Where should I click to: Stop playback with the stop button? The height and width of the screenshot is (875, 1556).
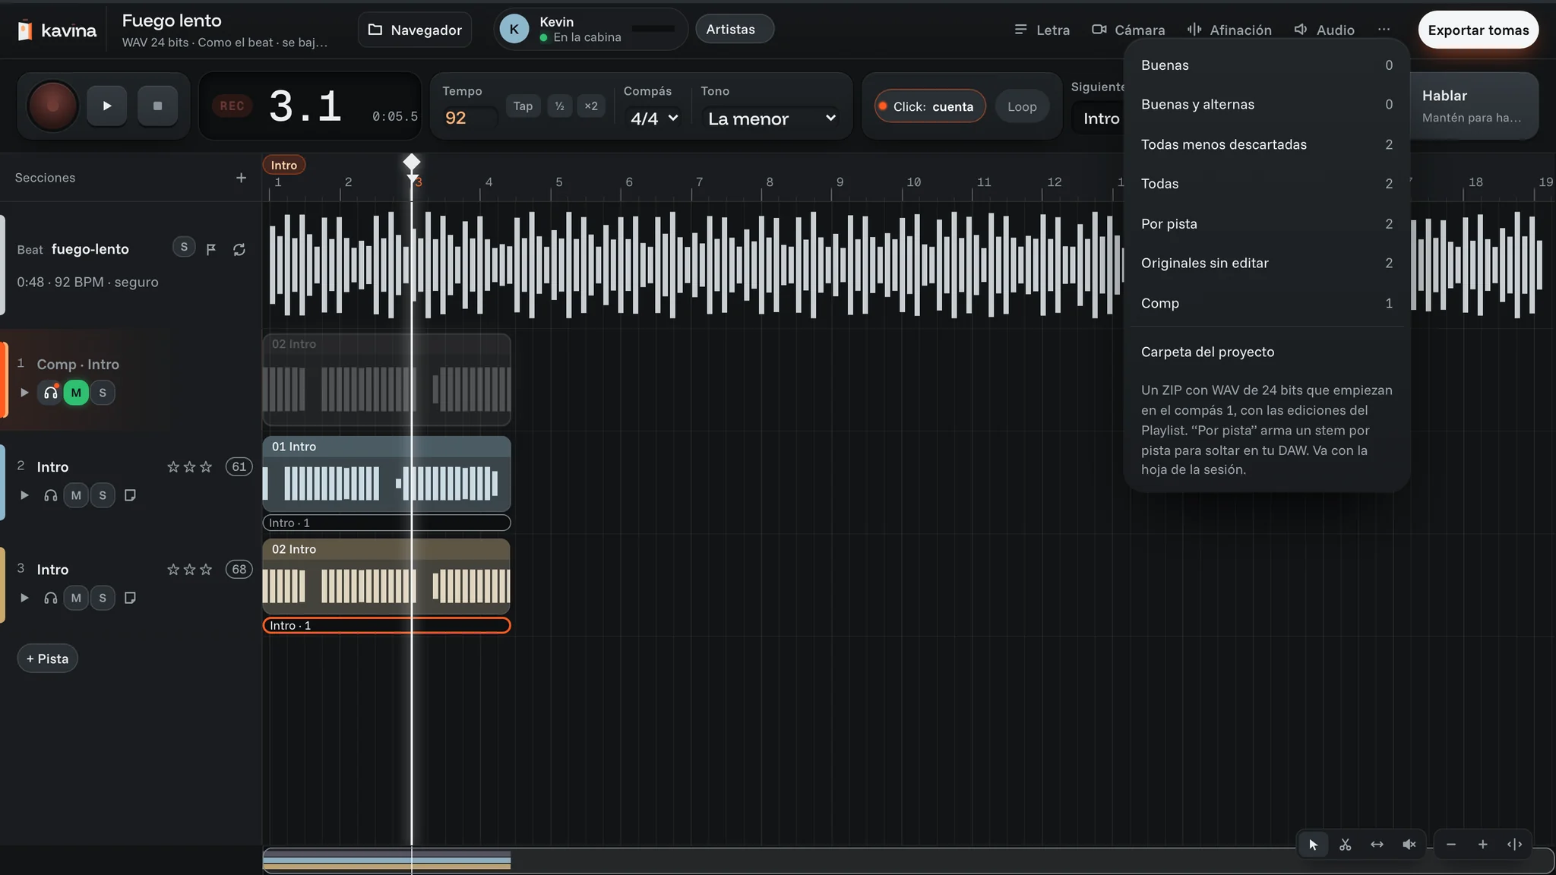[x=157, y=106]
